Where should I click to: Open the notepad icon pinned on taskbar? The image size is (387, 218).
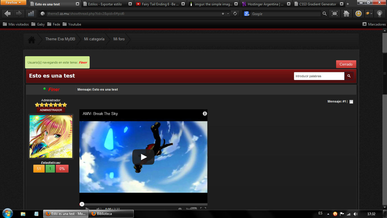pos(36,214)
